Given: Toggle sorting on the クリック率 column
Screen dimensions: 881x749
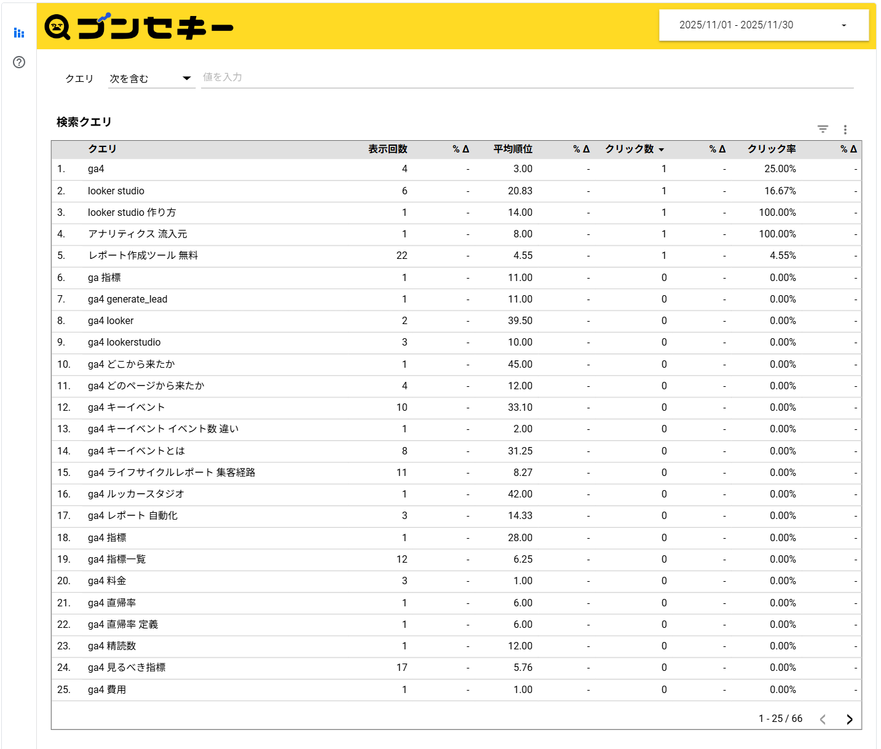Looking at the screenshot, I should (x=771, y=149).
